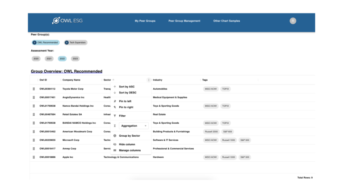
Task: Click MSCI ACWI tag in Namco Bandai Holdings row
Action: tap(211, 106)
